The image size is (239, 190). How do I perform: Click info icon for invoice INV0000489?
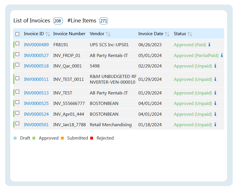coord(209,45)
